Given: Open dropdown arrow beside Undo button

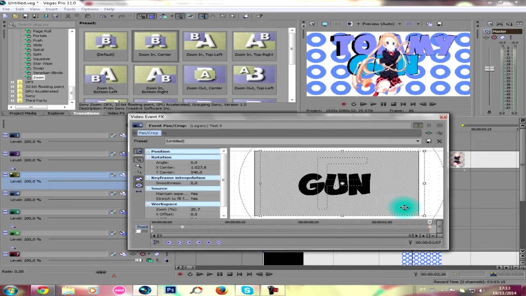Looking at the screenshot, I should tap(111, 16).
